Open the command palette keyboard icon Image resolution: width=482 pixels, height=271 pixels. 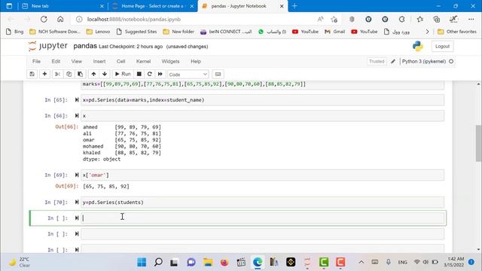point(218,74)
